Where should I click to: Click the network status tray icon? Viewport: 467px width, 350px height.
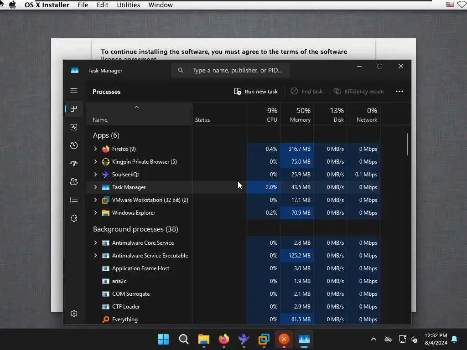(402, 339)
